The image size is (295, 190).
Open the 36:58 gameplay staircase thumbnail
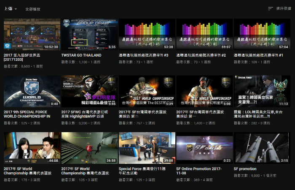click(x=89, y=148)
